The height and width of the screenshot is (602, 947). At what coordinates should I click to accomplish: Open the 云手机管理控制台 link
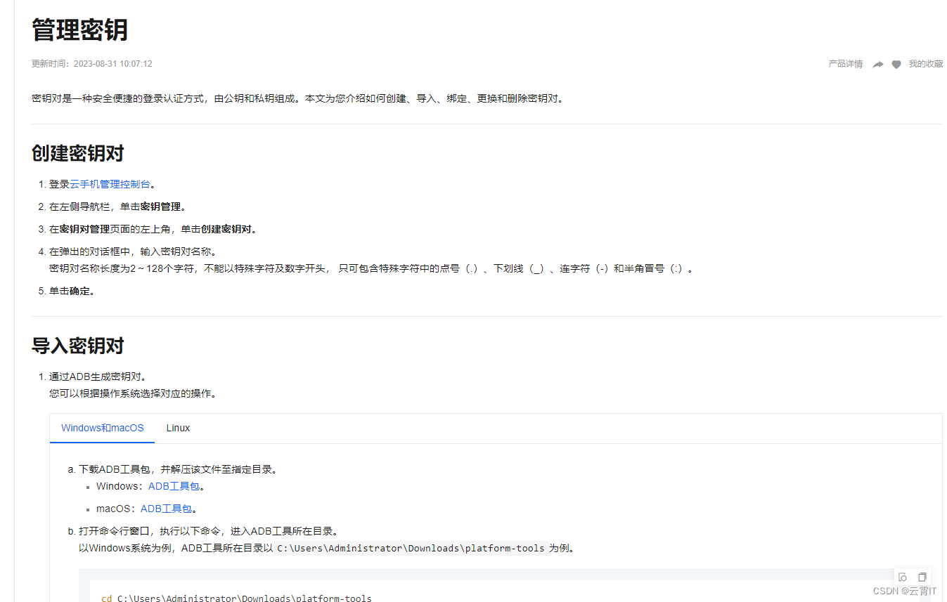tap(110, 183)
